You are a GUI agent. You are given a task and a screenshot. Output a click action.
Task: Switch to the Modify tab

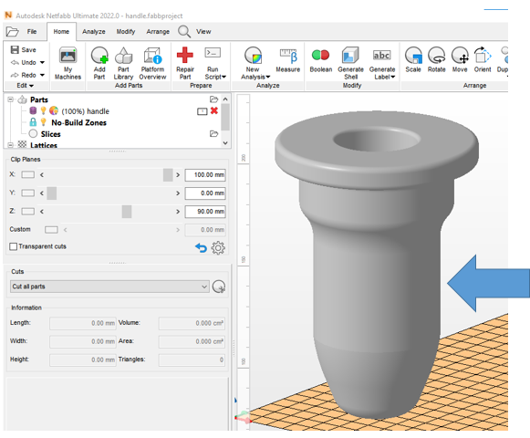(126, 31)
